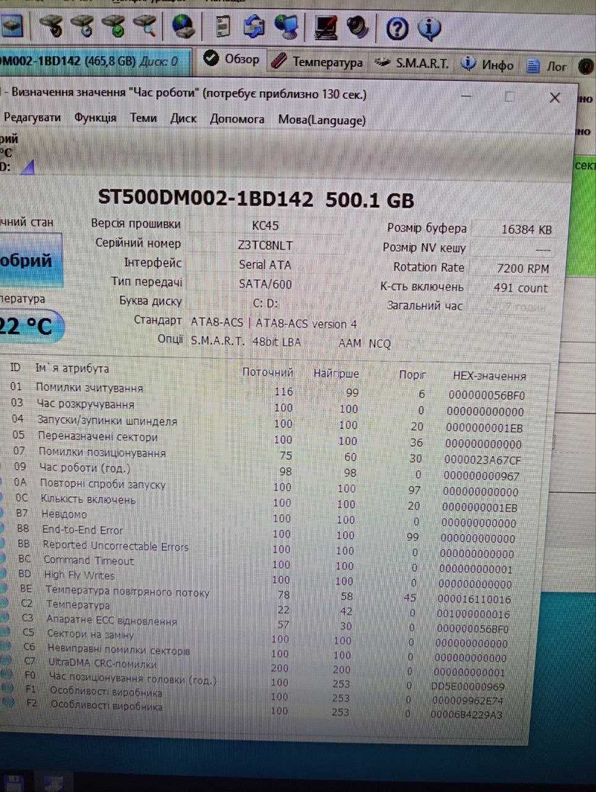Open the Допомога menu
596x792 pixels.
[237, 119]
